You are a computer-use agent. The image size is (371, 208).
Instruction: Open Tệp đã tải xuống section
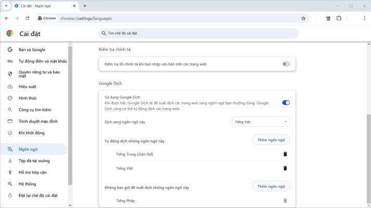point(34,161)
